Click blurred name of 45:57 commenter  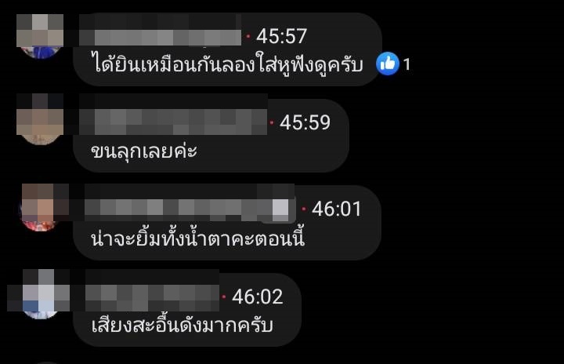click(160, 38)
